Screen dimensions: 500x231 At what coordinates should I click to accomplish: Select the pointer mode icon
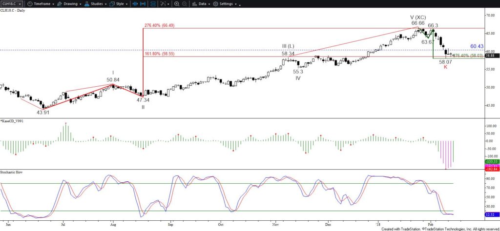pos(164,4)
